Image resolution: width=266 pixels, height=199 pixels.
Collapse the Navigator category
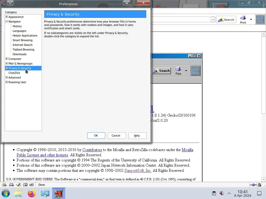click(x=6, y=22)
